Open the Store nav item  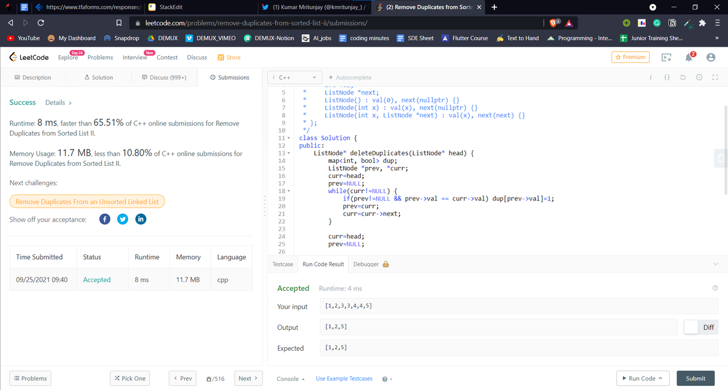tap(229, 58)
